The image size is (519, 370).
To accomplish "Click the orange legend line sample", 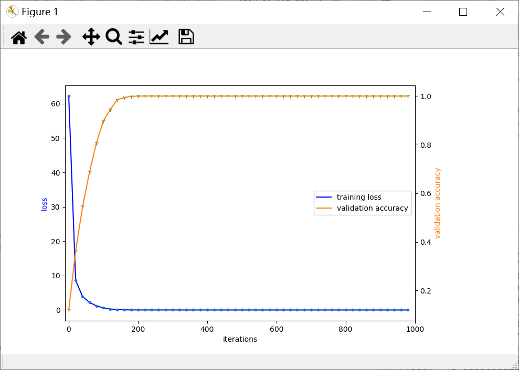I will (324, 208).
